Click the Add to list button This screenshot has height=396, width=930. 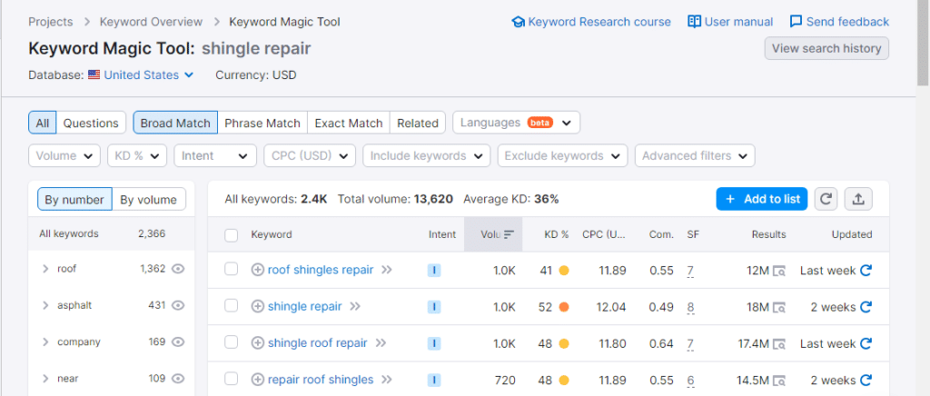[762, 199]
